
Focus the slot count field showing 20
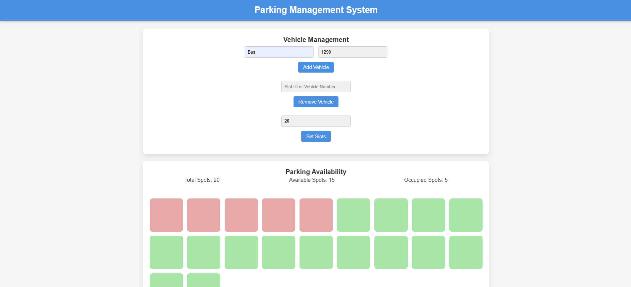click(x=316, y=121)
